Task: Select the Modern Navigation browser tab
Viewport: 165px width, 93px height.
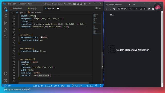Action: click(118, 5)
